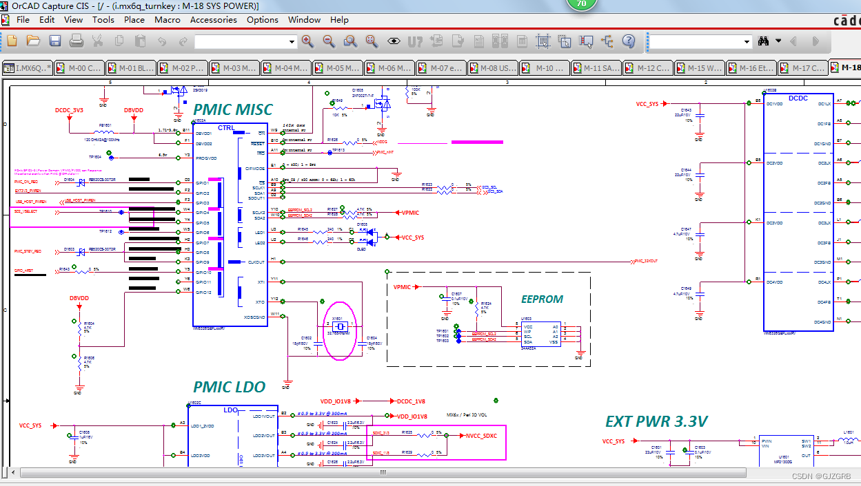
Task: Click the Zoom All icon
Action: [372, 41]
